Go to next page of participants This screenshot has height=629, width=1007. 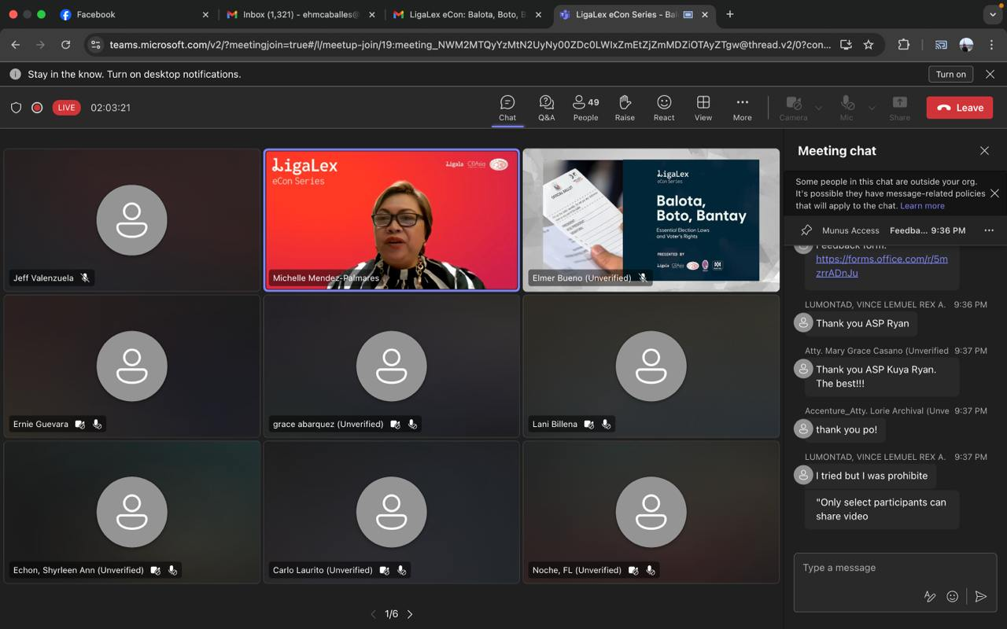[x=410, y=614]
